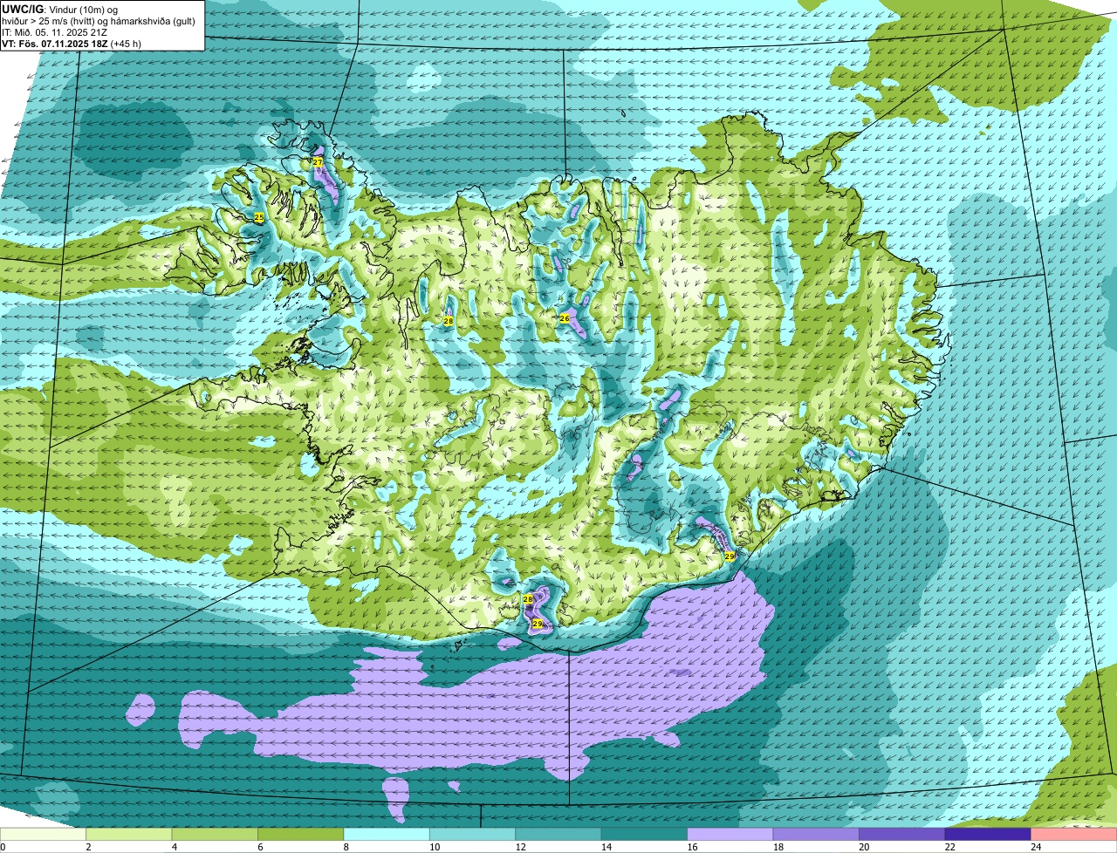Select the 18–20 m/s purple legend swatch

tap(816, 834)
